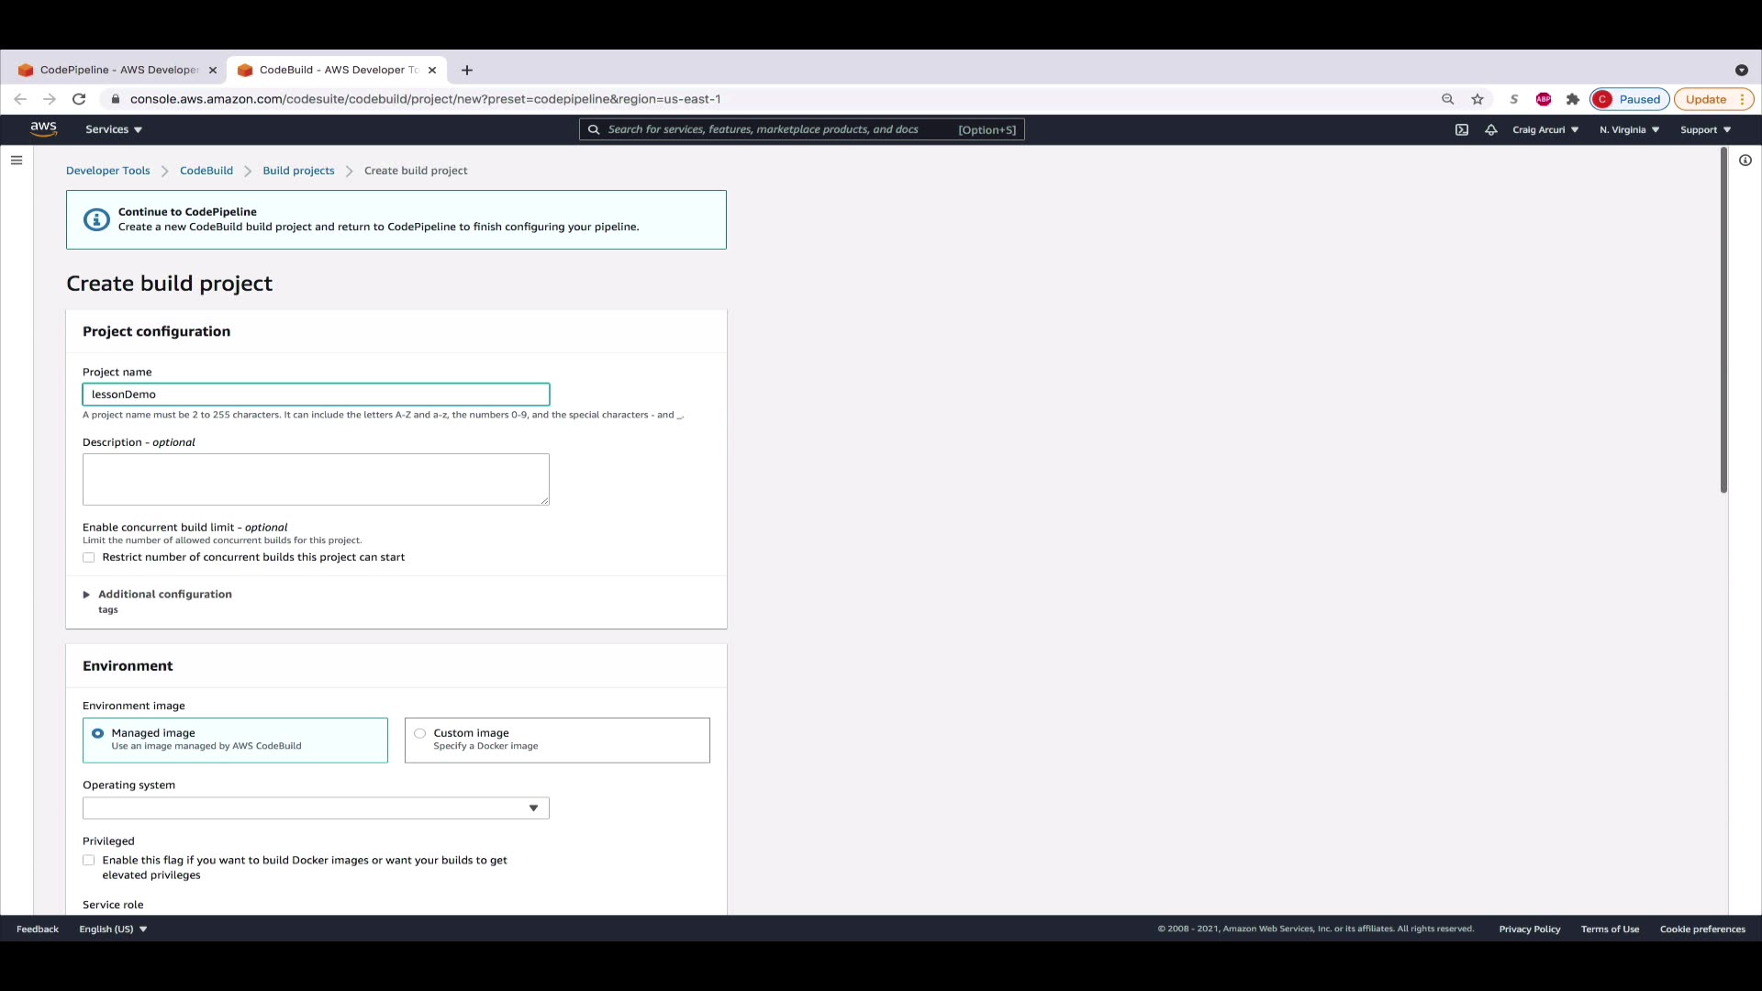Screen dimensions: 1762x991
Task: Click the AWS logo home icon
Action: pyautogui.click(x=43, y=129)
